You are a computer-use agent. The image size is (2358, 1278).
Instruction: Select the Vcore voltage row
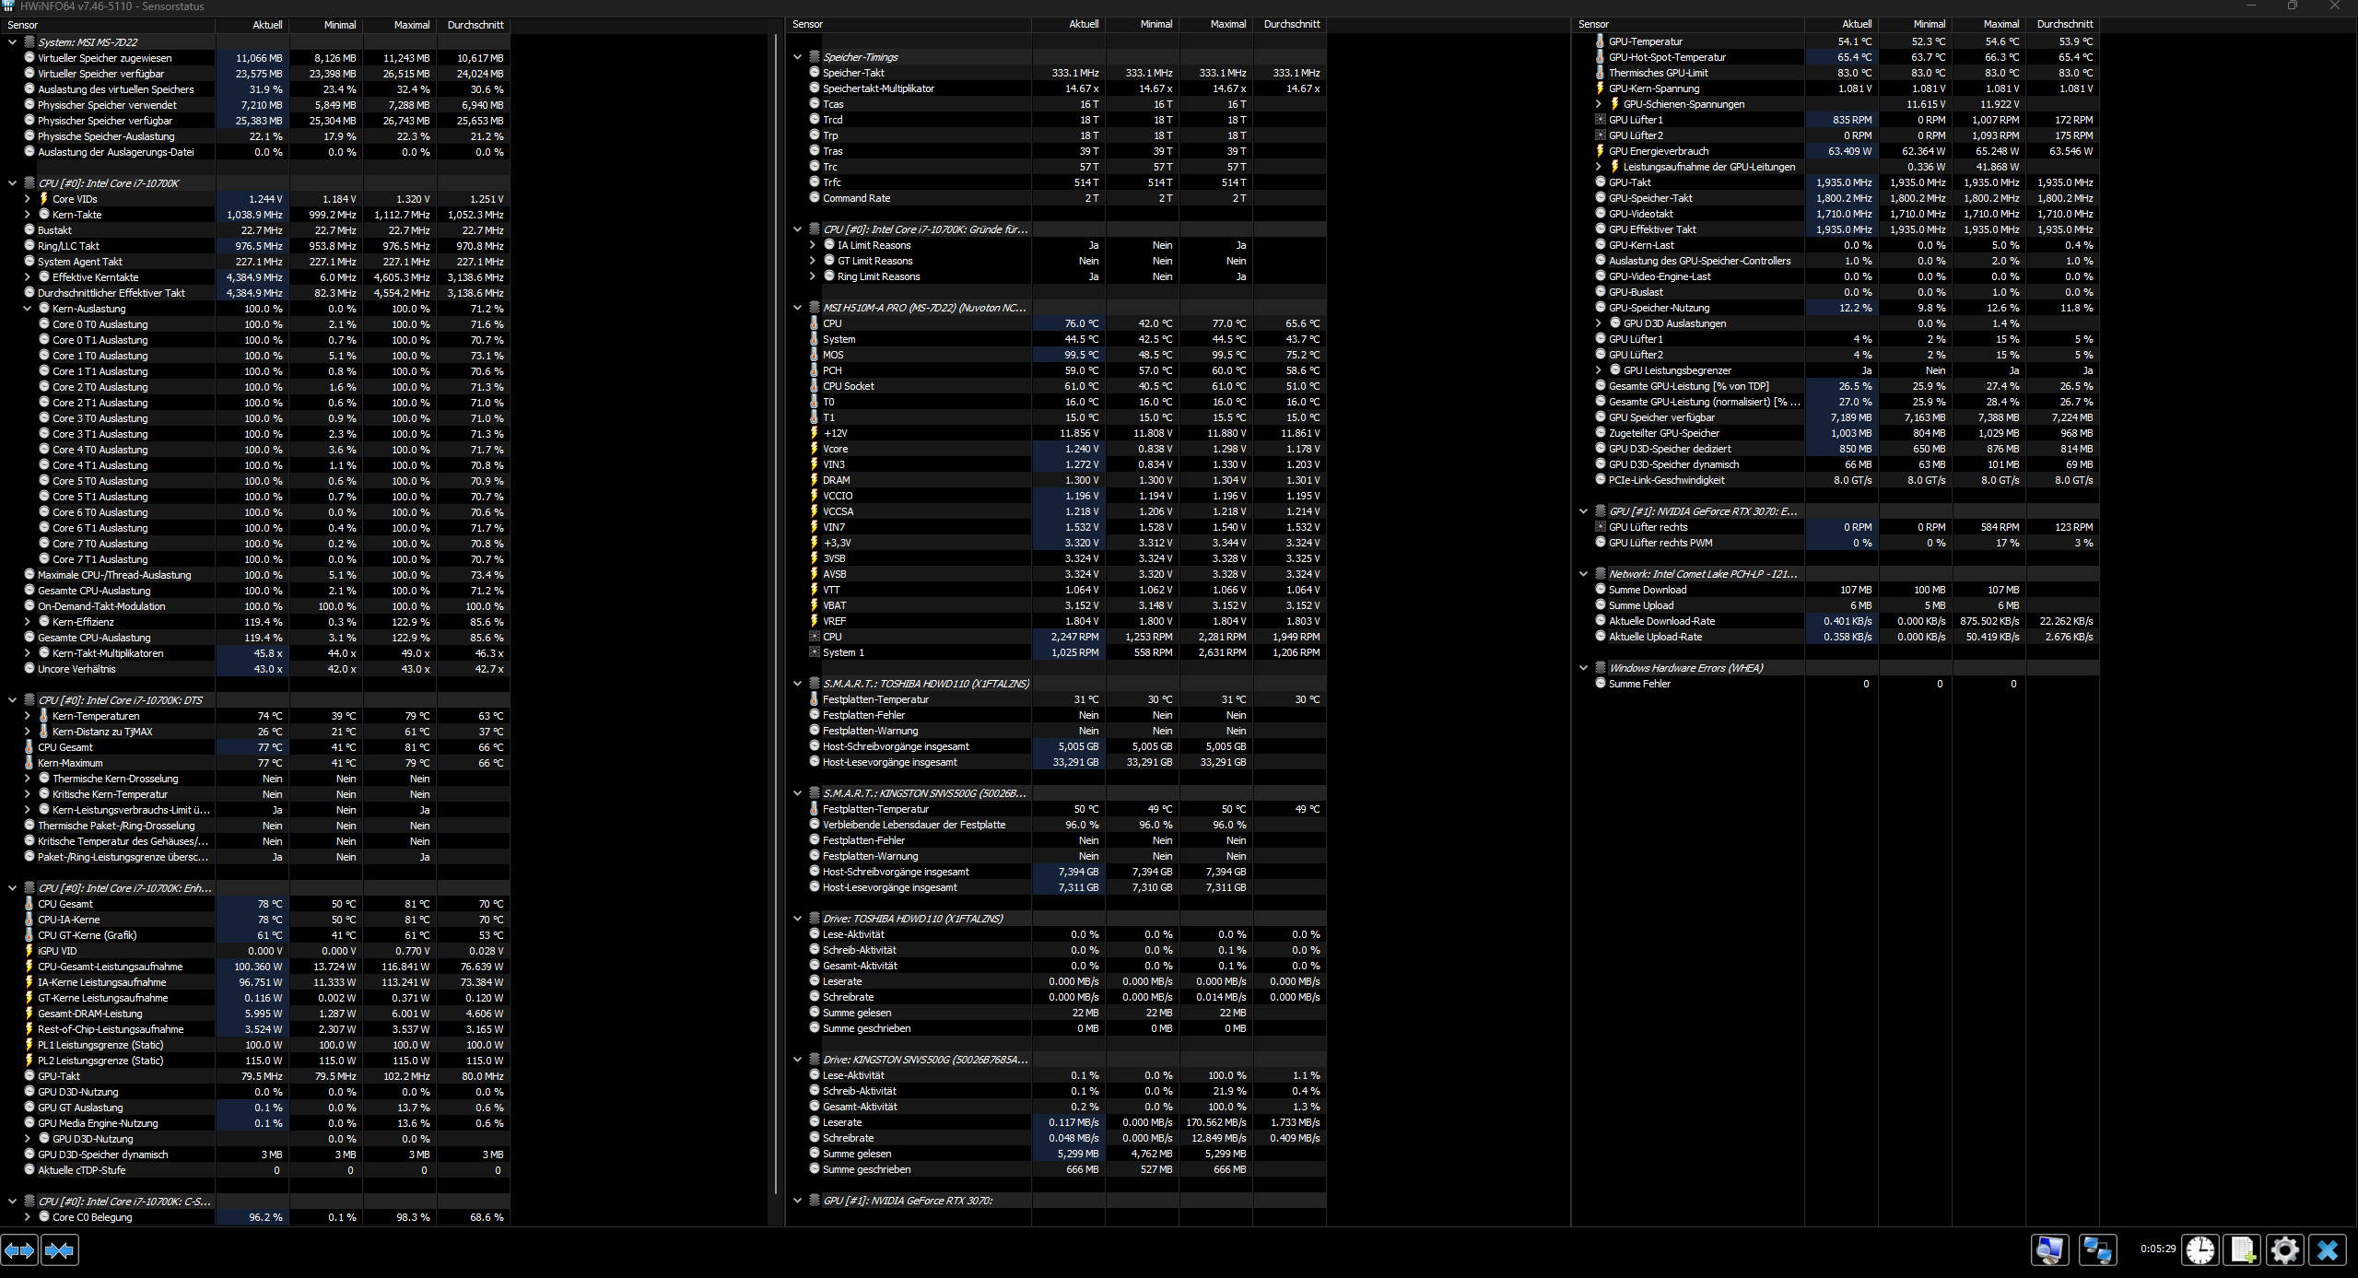pyautogui.click(x=836, y=449)
